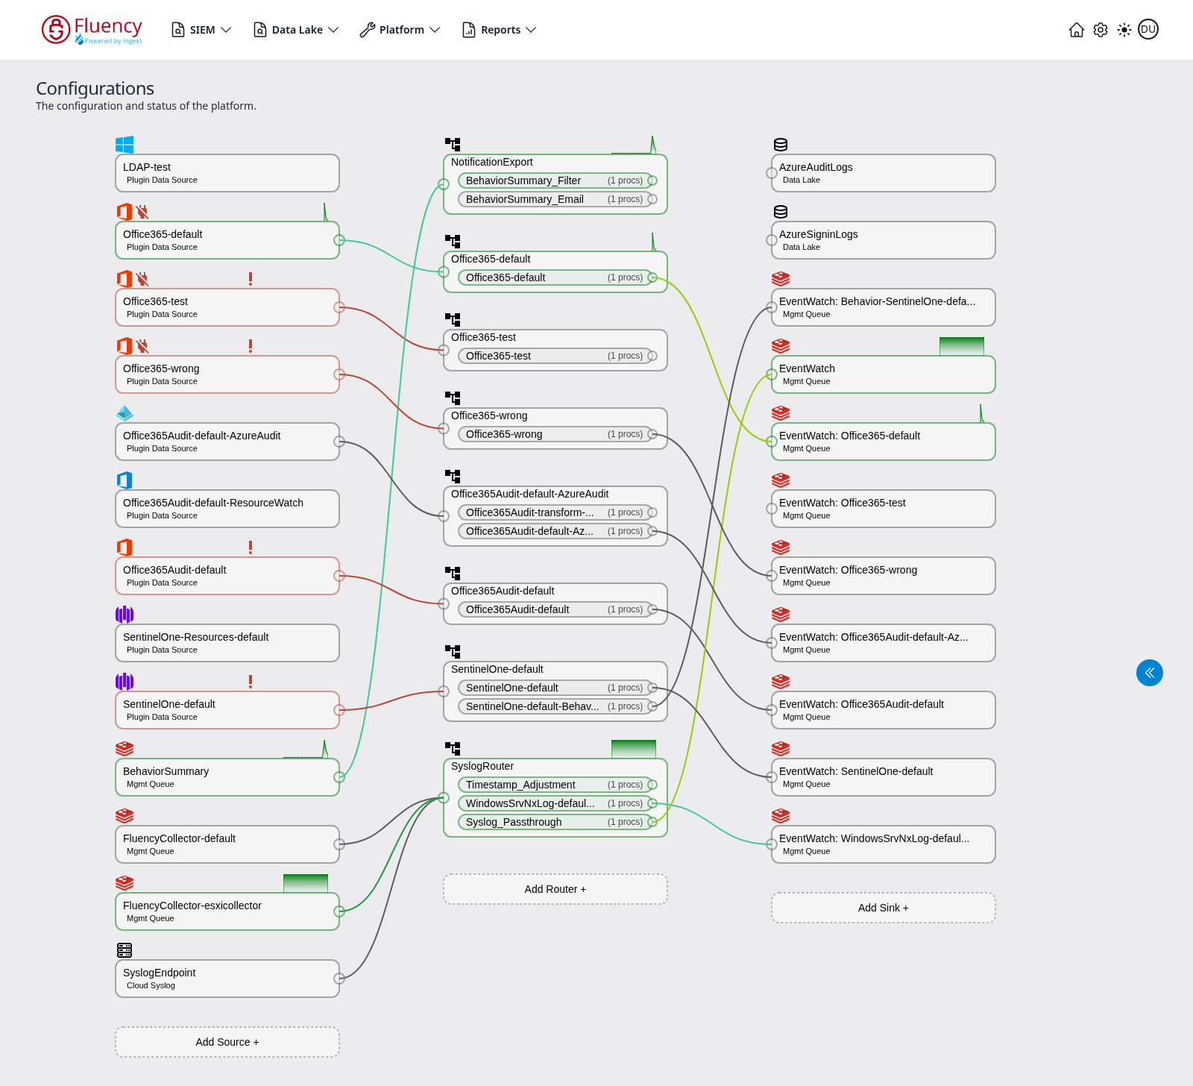Click the Add Sink + button
1193x1086 pixels.
coord(884,908)
